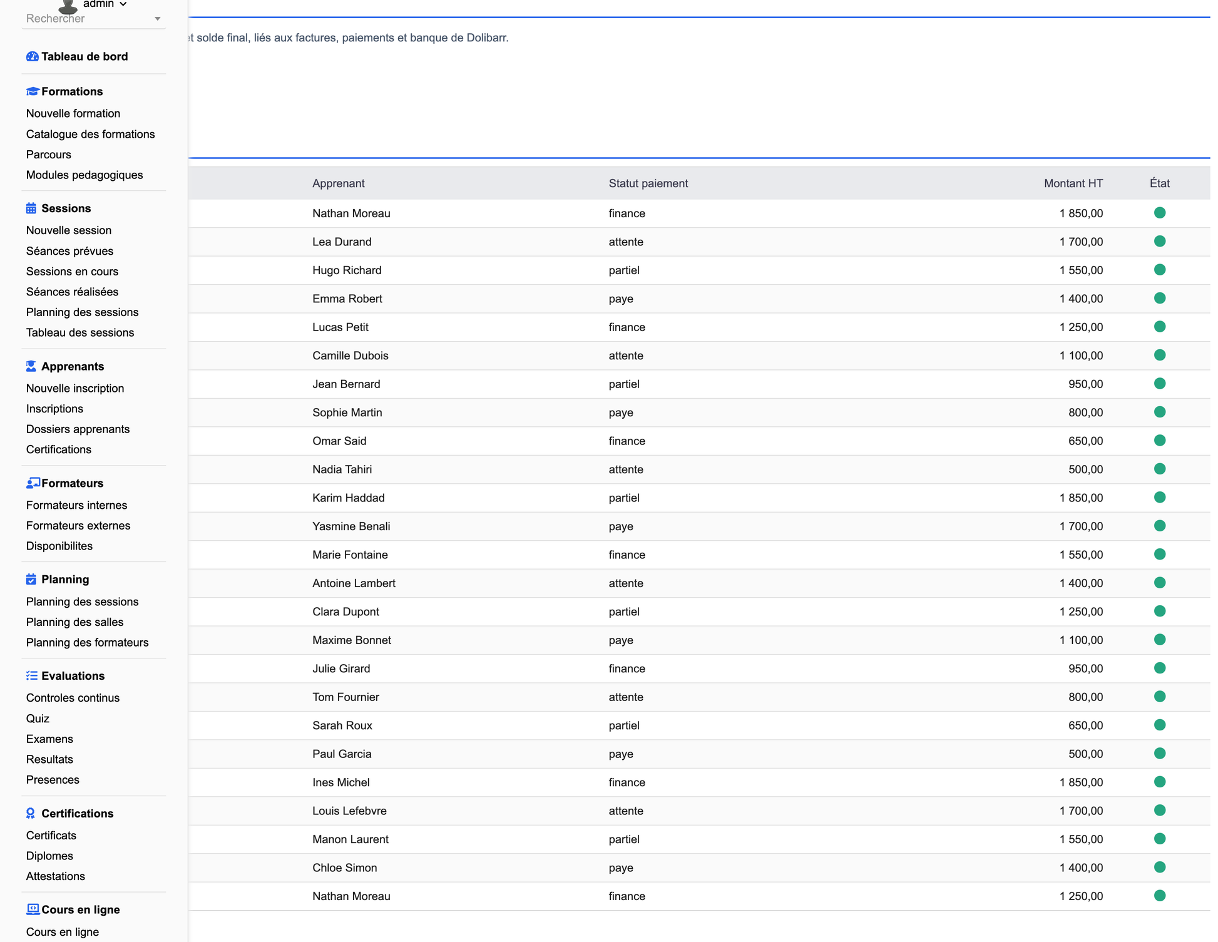This screenshot has height=942, width=1218.
Task: Open Séances prévues
Action: tap(69, 251)
